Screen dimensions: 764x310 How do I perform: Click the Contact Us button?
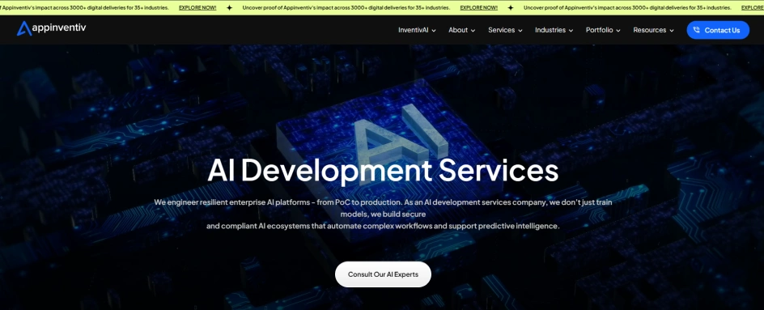(718, 30)
